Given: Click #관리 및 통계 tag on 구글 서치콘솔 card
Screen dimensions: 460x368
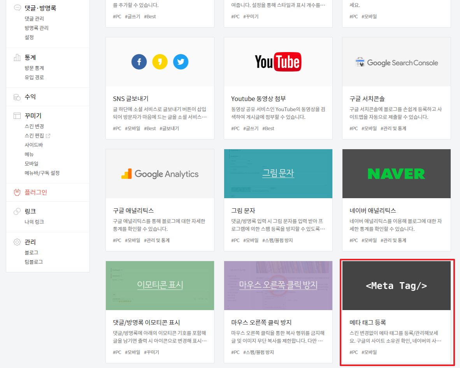Looking at the screenshot, I should pos(393,128).
